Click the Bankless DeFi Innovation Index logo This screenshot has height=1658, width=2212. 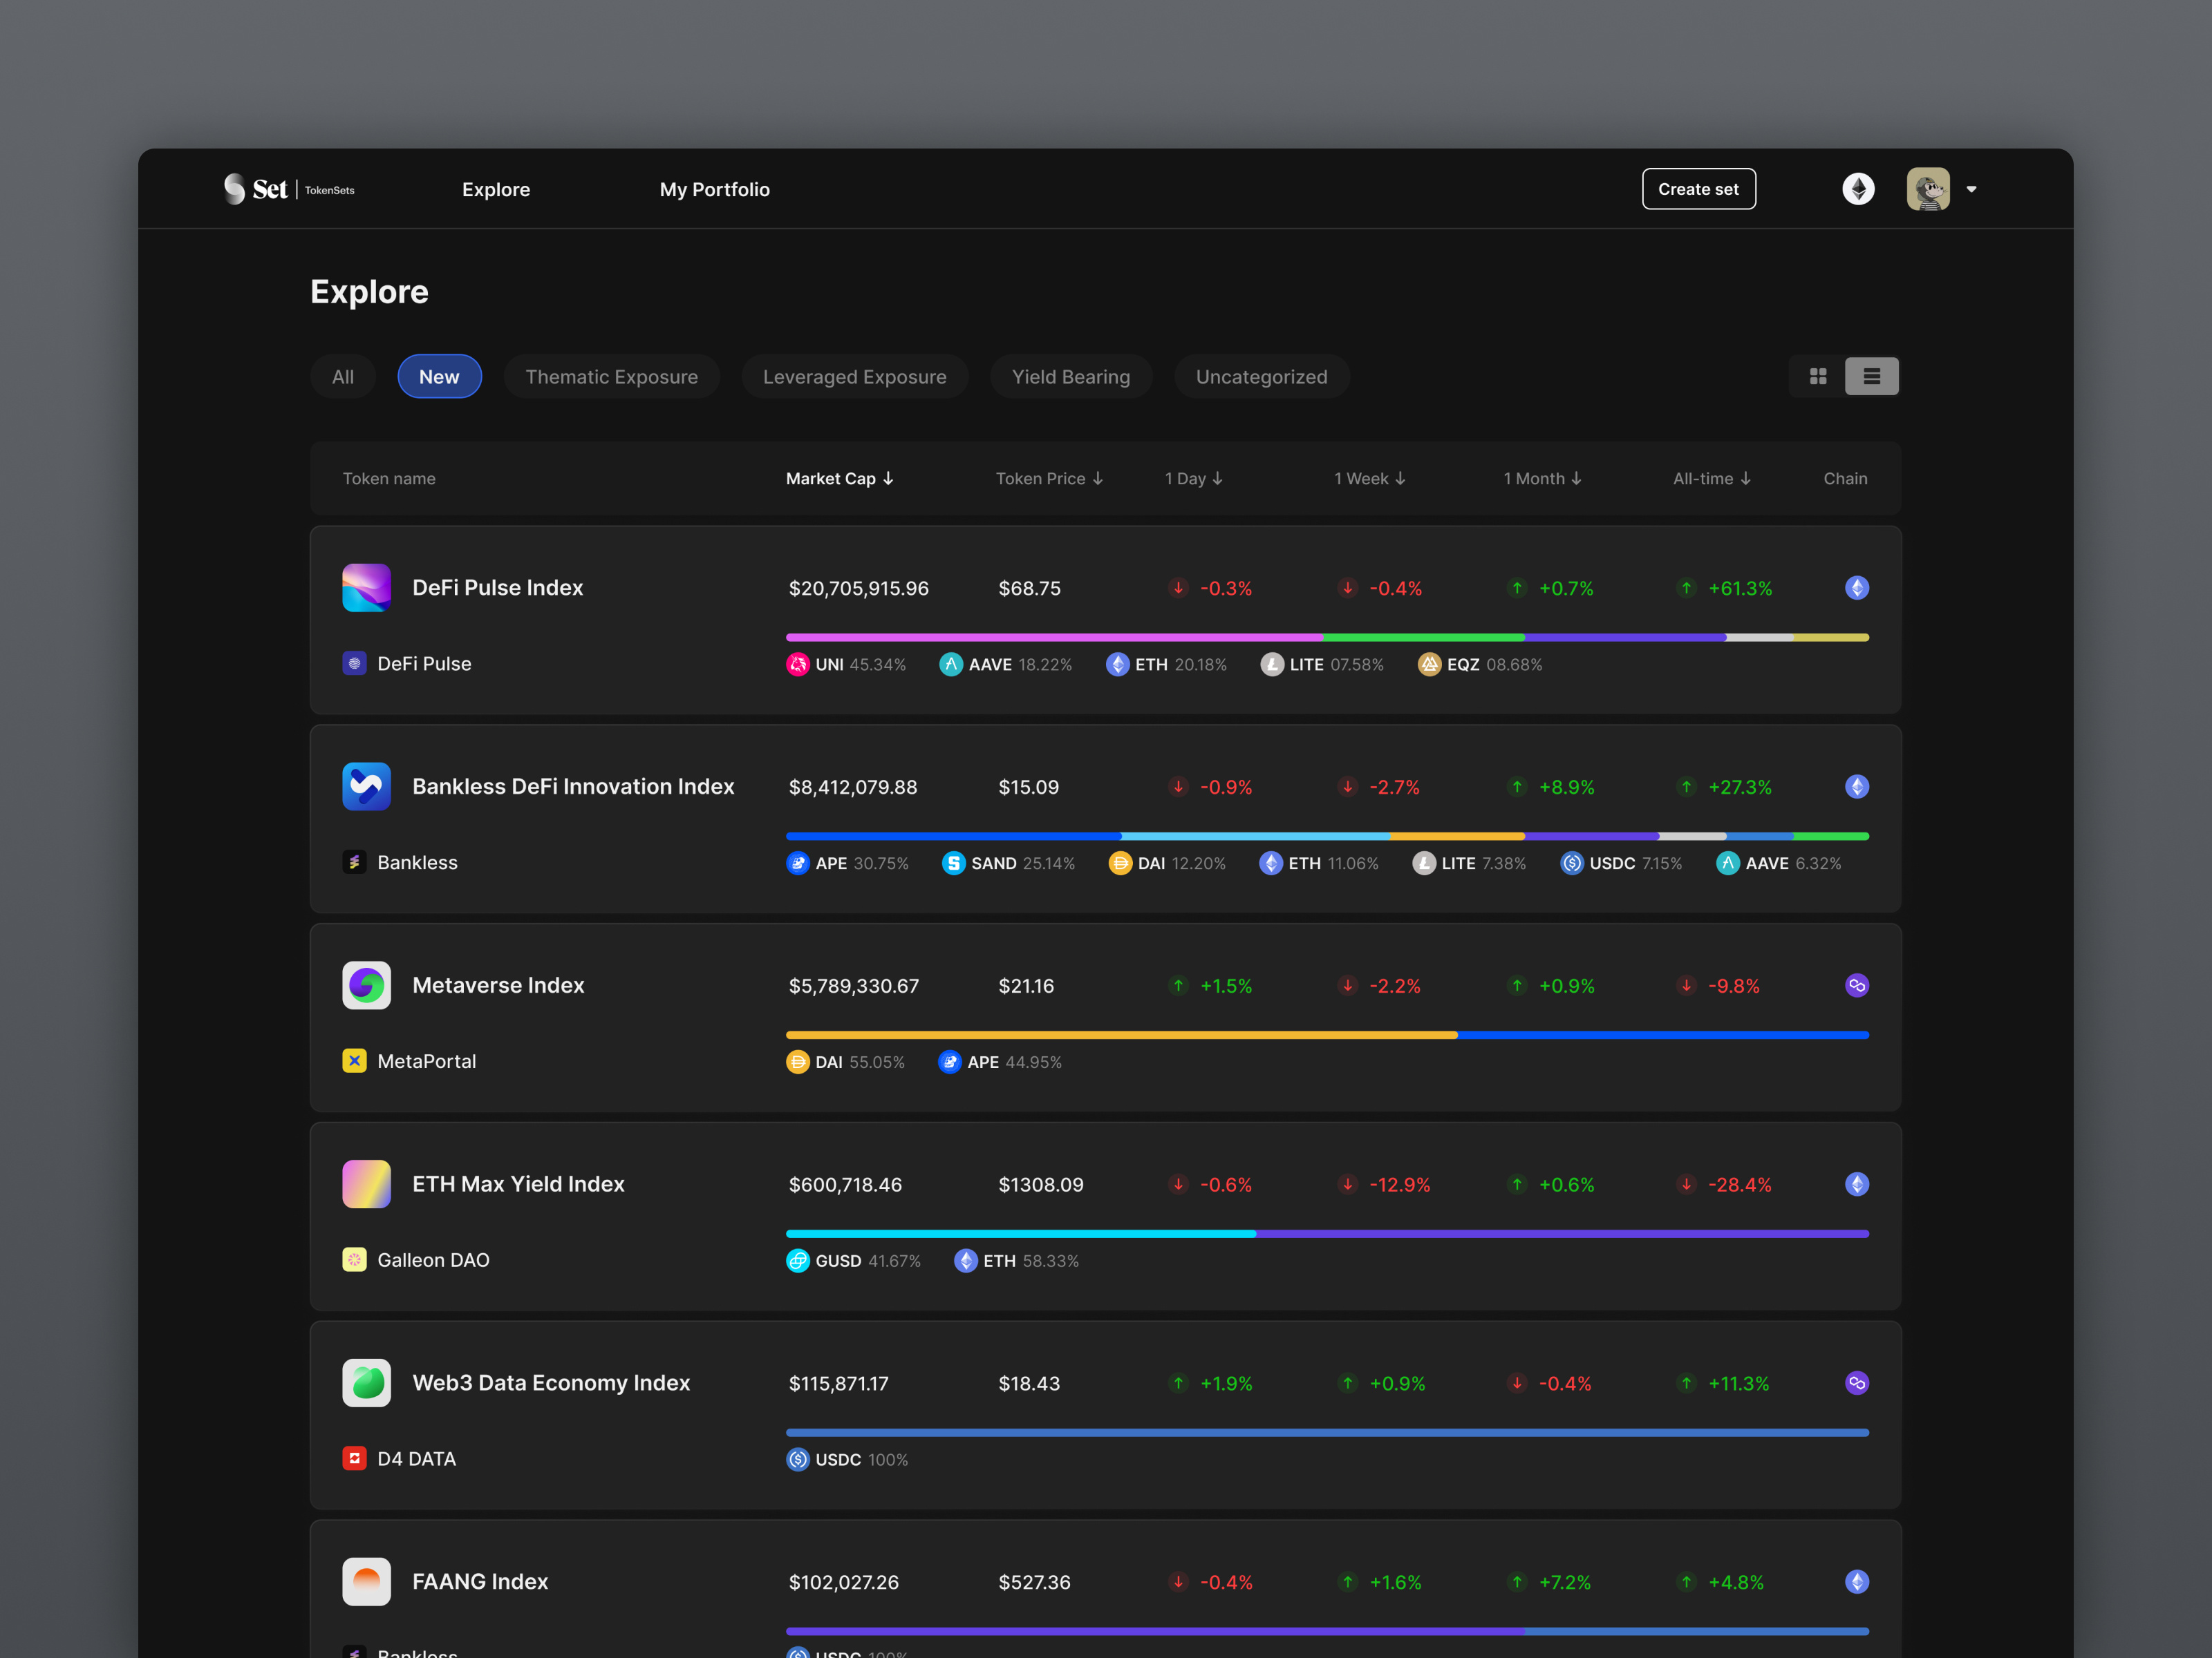(367, 787)
